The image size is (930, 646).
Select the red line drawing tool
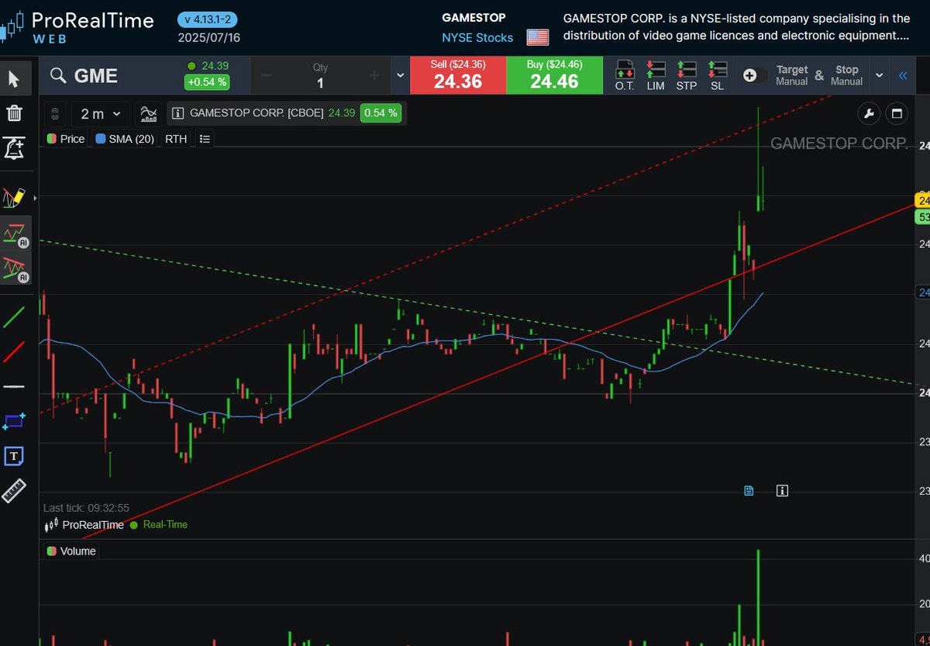(14, 351)
